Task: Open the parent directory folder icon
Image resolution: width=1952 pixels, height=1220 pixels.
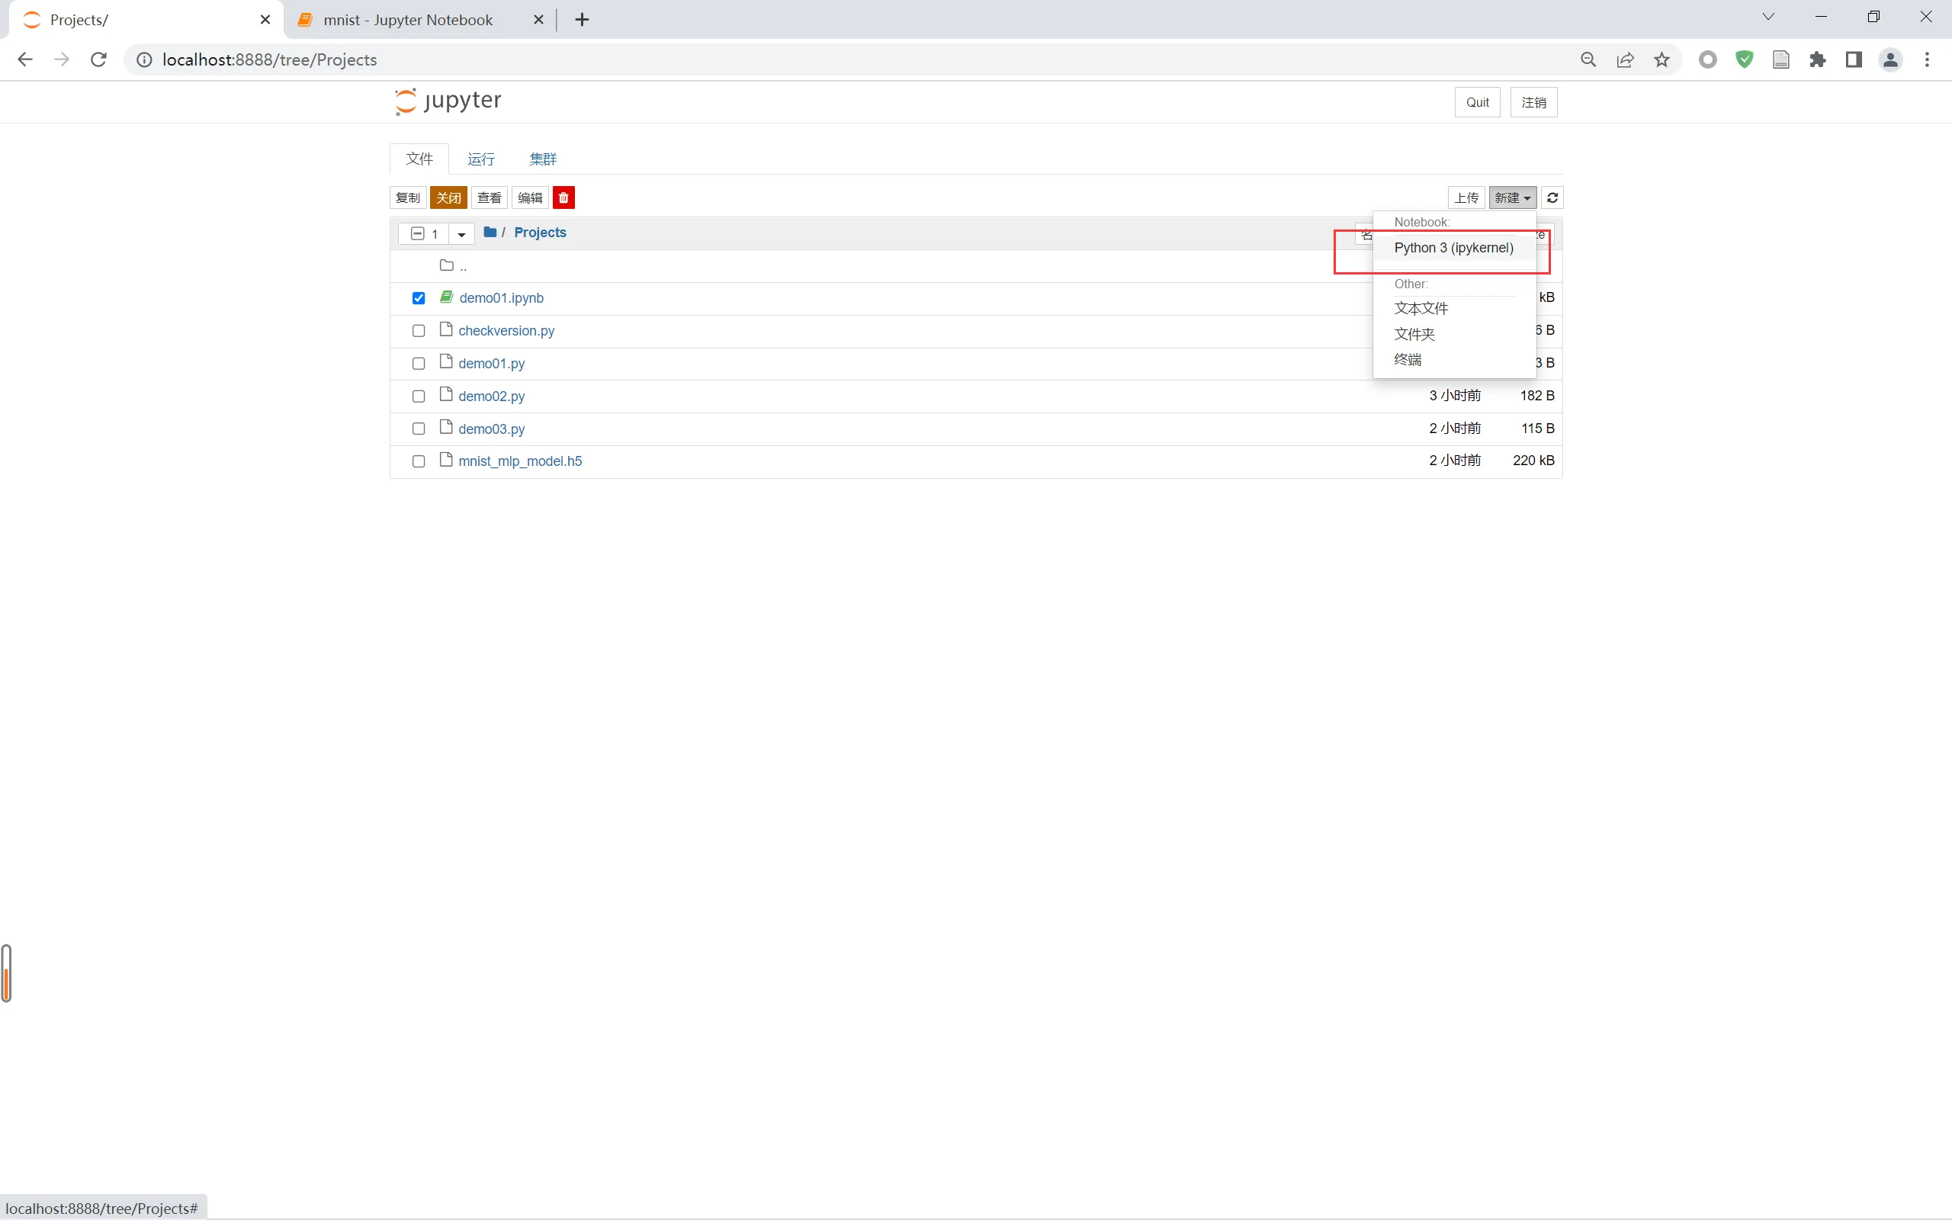Action: [x=446, y=265]
